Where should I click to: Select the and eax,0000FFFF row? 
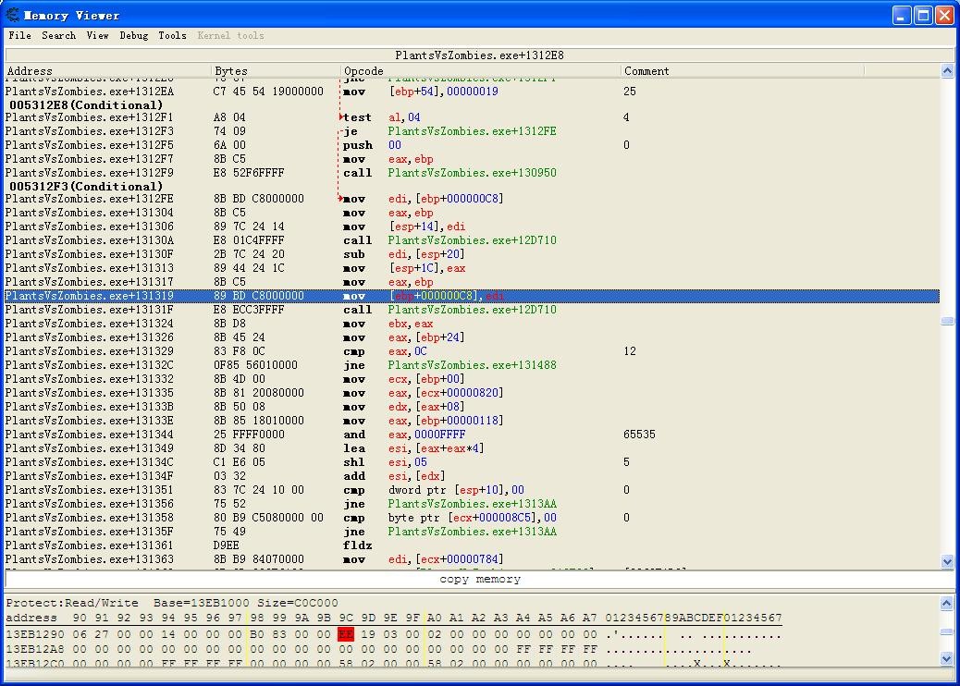pyautogui.click(x=472, y=435)
